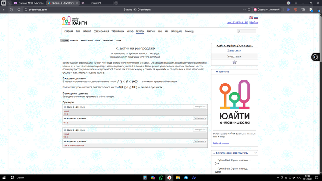Go to the РЕЙТИНГ menu section
Screen dimensions: 322x181
(151, 31)
